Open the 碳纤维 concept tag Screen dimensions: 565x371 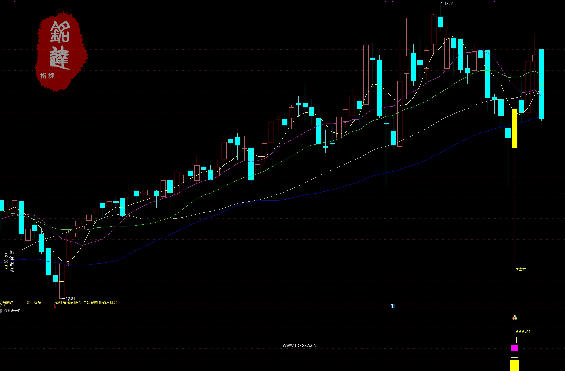pos(61,302)
